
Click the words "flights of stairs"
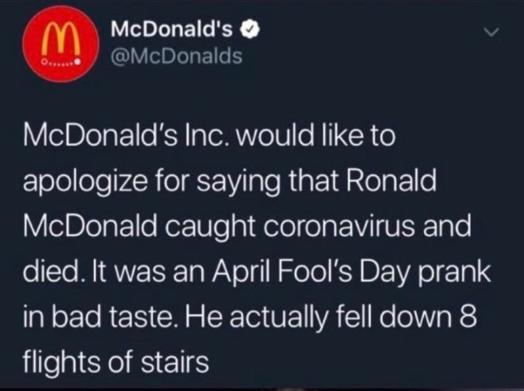(115, 363)
